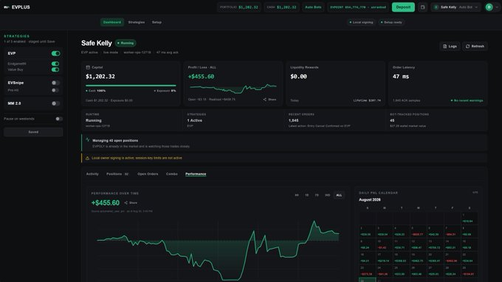Click the Logs button
The image size is (502, 282).
pos(450,47)
